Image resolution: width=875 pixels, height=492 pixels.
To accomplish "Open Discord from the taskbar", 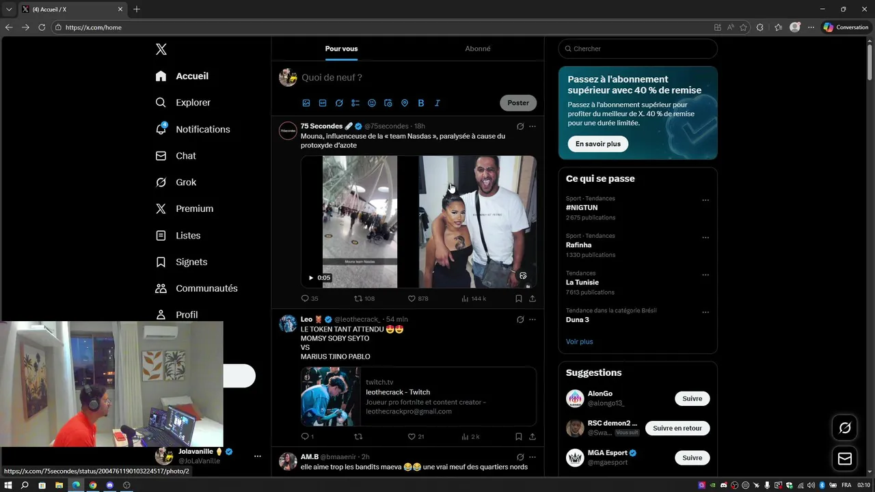I will click(x=110, y=485).
